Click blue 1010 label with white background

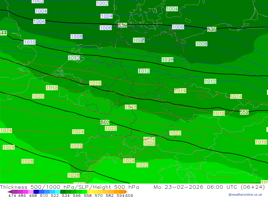(x=29, y=42)
